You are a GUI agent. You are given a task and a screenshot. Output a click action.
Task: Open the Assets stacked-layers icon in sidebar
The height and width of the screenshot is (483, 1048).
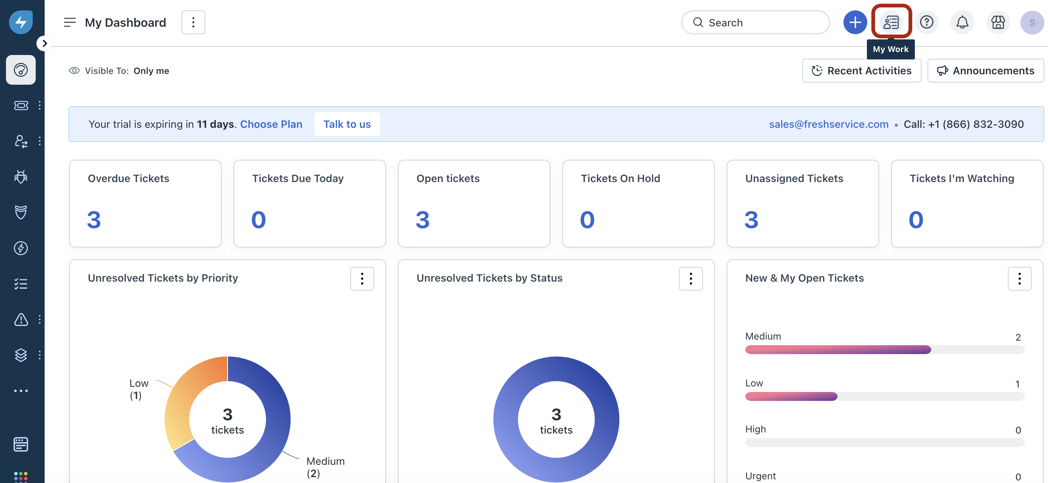coord(21,355)
